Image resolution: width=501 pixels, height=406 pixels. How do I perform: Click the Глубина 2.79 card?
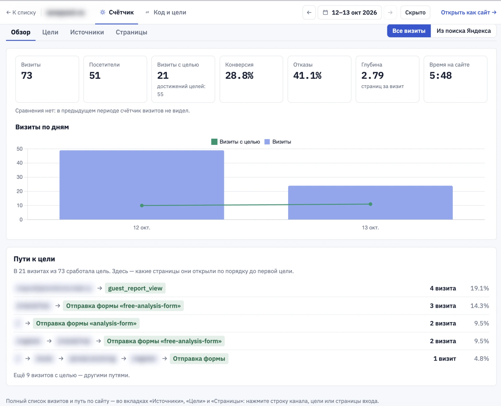[387, 79]
